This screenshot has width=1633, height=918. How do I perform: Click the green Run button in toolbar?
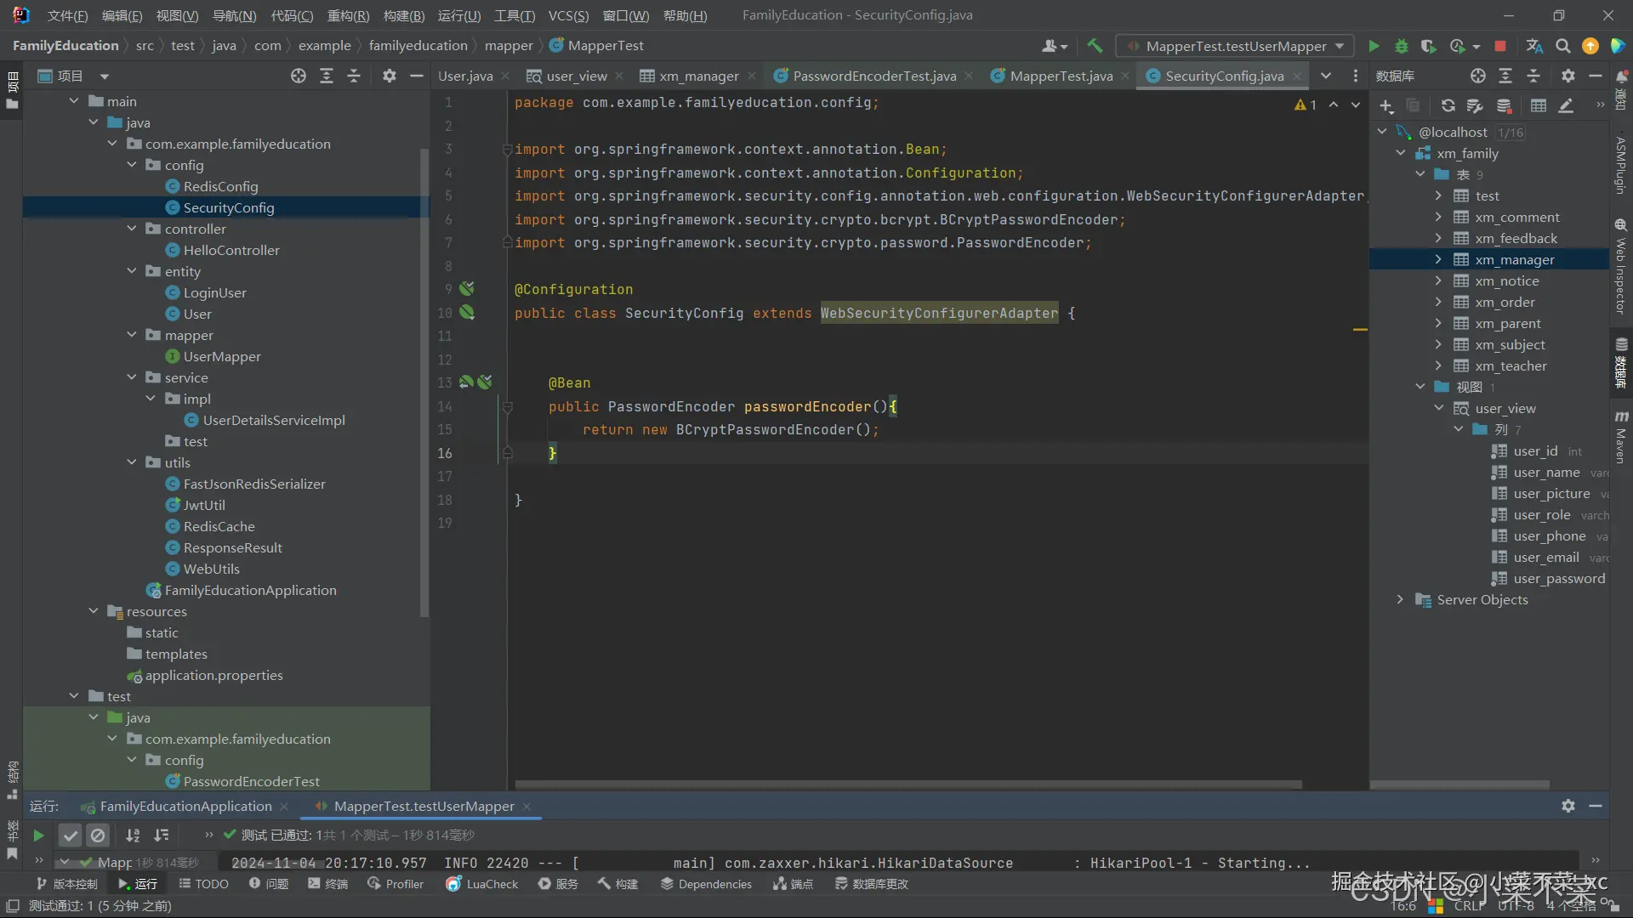click(x=1374, y=46)
